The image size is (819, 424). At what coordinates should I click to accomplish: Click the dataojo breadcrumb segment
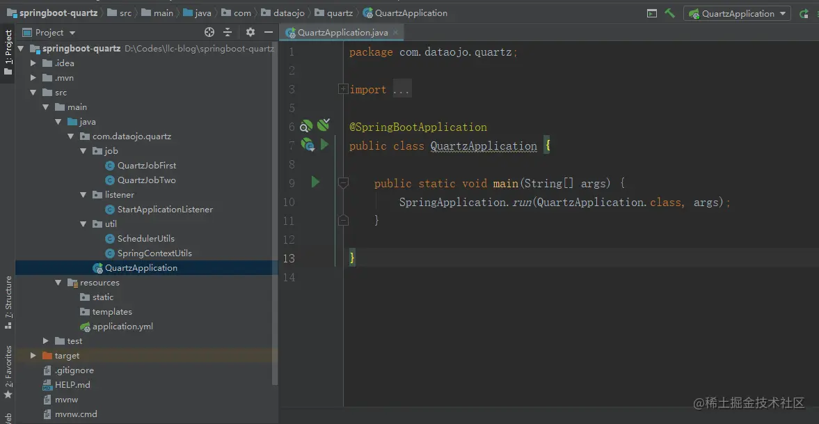click(x=289, y=13)
